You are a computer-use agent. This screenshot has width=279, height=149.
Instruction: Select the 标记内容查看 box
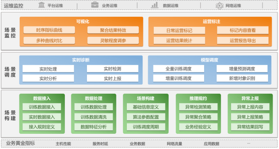click(243, 30)
